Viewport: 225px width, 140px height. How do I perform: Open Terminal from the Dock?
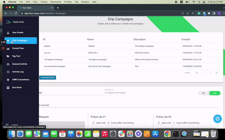pyautogui.click(x=176, y=134)
